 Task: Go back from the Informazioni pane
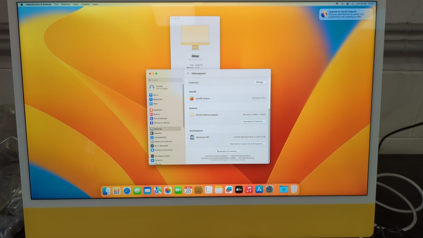[188, 74]
